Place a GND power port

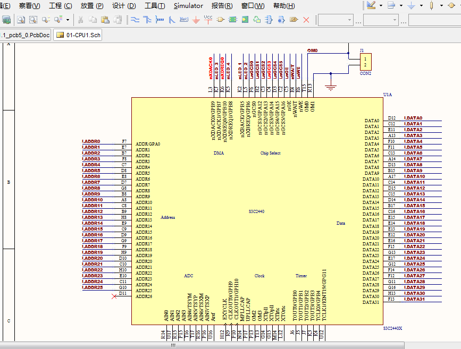coord(196,20)
